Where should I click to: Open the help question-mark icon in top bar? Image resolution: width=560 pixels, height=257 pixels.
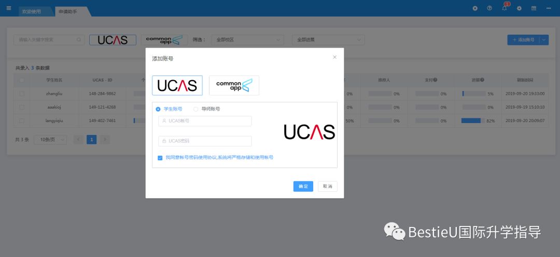pos(489,8)
